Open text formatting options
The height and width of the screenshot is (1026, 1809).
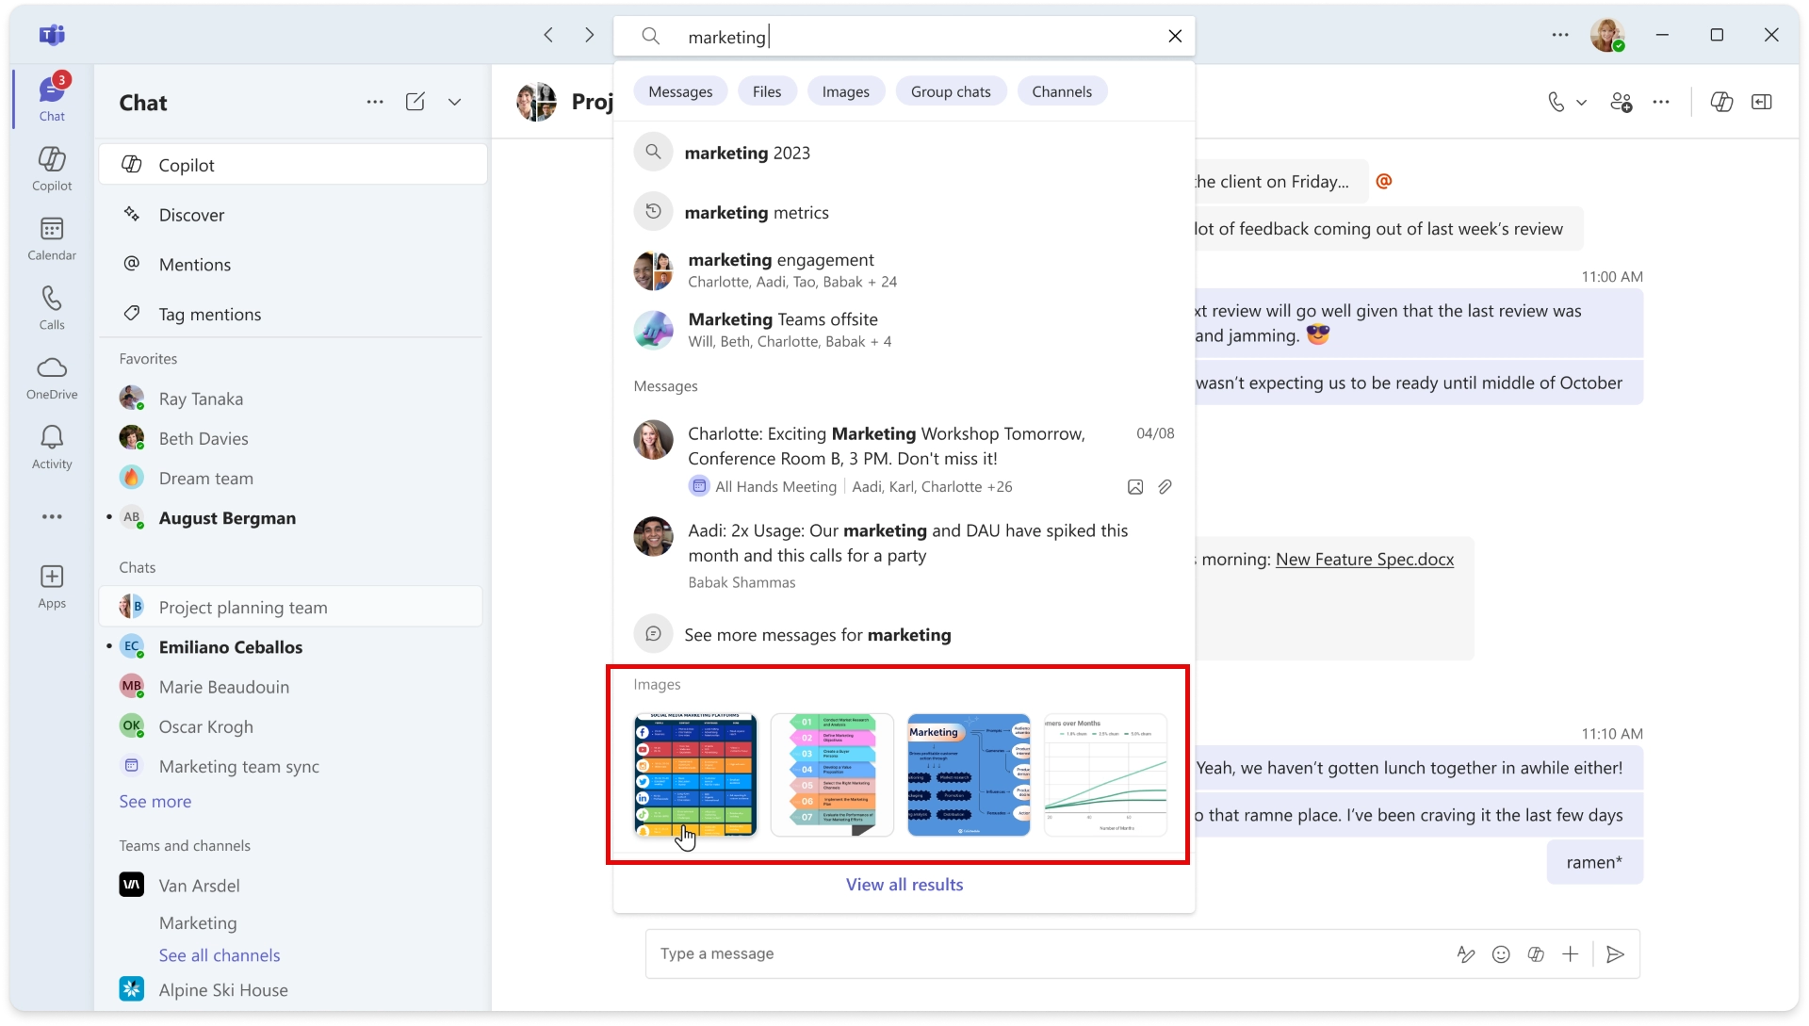pyautogui.click(x=1466, y=953)
